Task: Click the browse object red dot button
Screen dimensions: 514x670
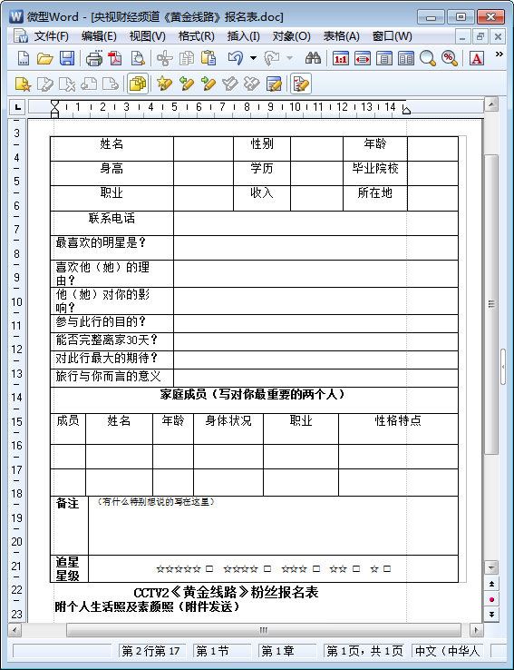Action: pyautogui.click(x=491, y=599)
